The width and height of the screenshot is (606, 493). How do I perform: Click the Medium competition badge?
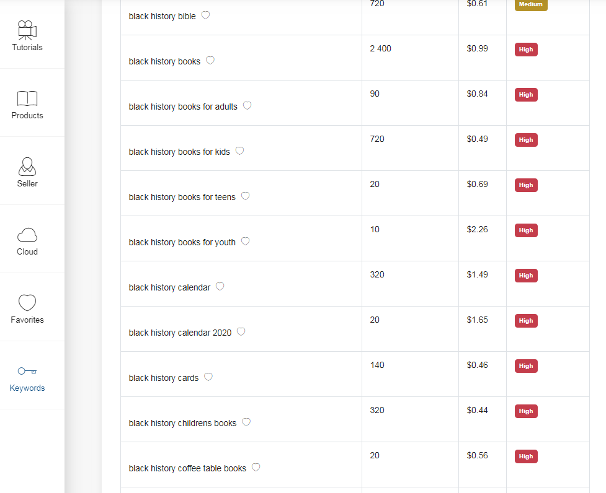point(530,4)
